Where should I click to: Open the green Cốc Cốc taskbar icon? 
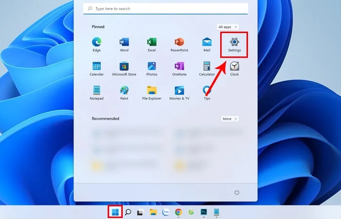tap(191, 212)
